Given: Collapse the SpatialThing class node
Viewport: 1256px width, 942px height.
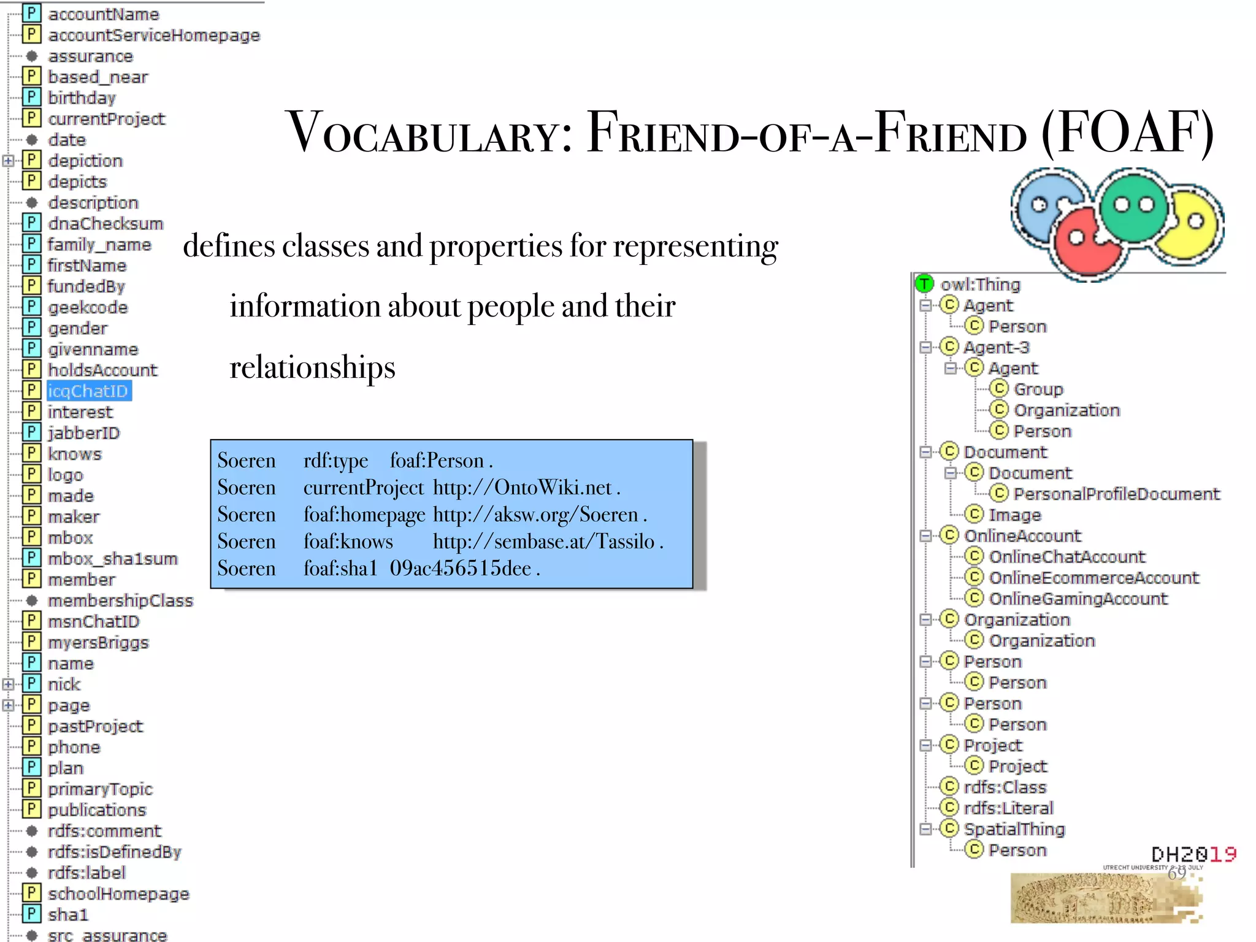Looking at the screenshot, I should coord(925,829).
